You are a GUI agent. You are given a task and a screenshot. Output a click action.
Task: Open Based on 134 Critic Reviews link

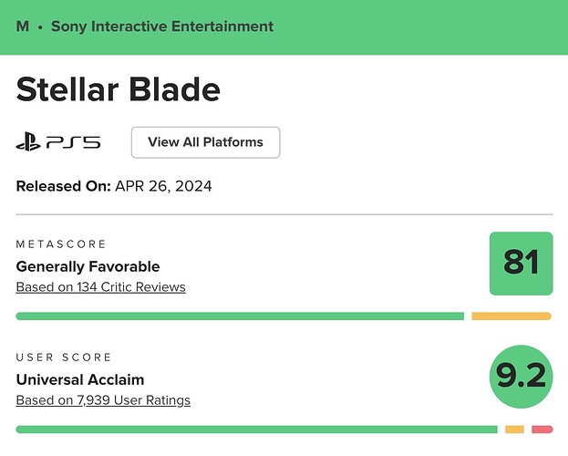pos(100,287)
